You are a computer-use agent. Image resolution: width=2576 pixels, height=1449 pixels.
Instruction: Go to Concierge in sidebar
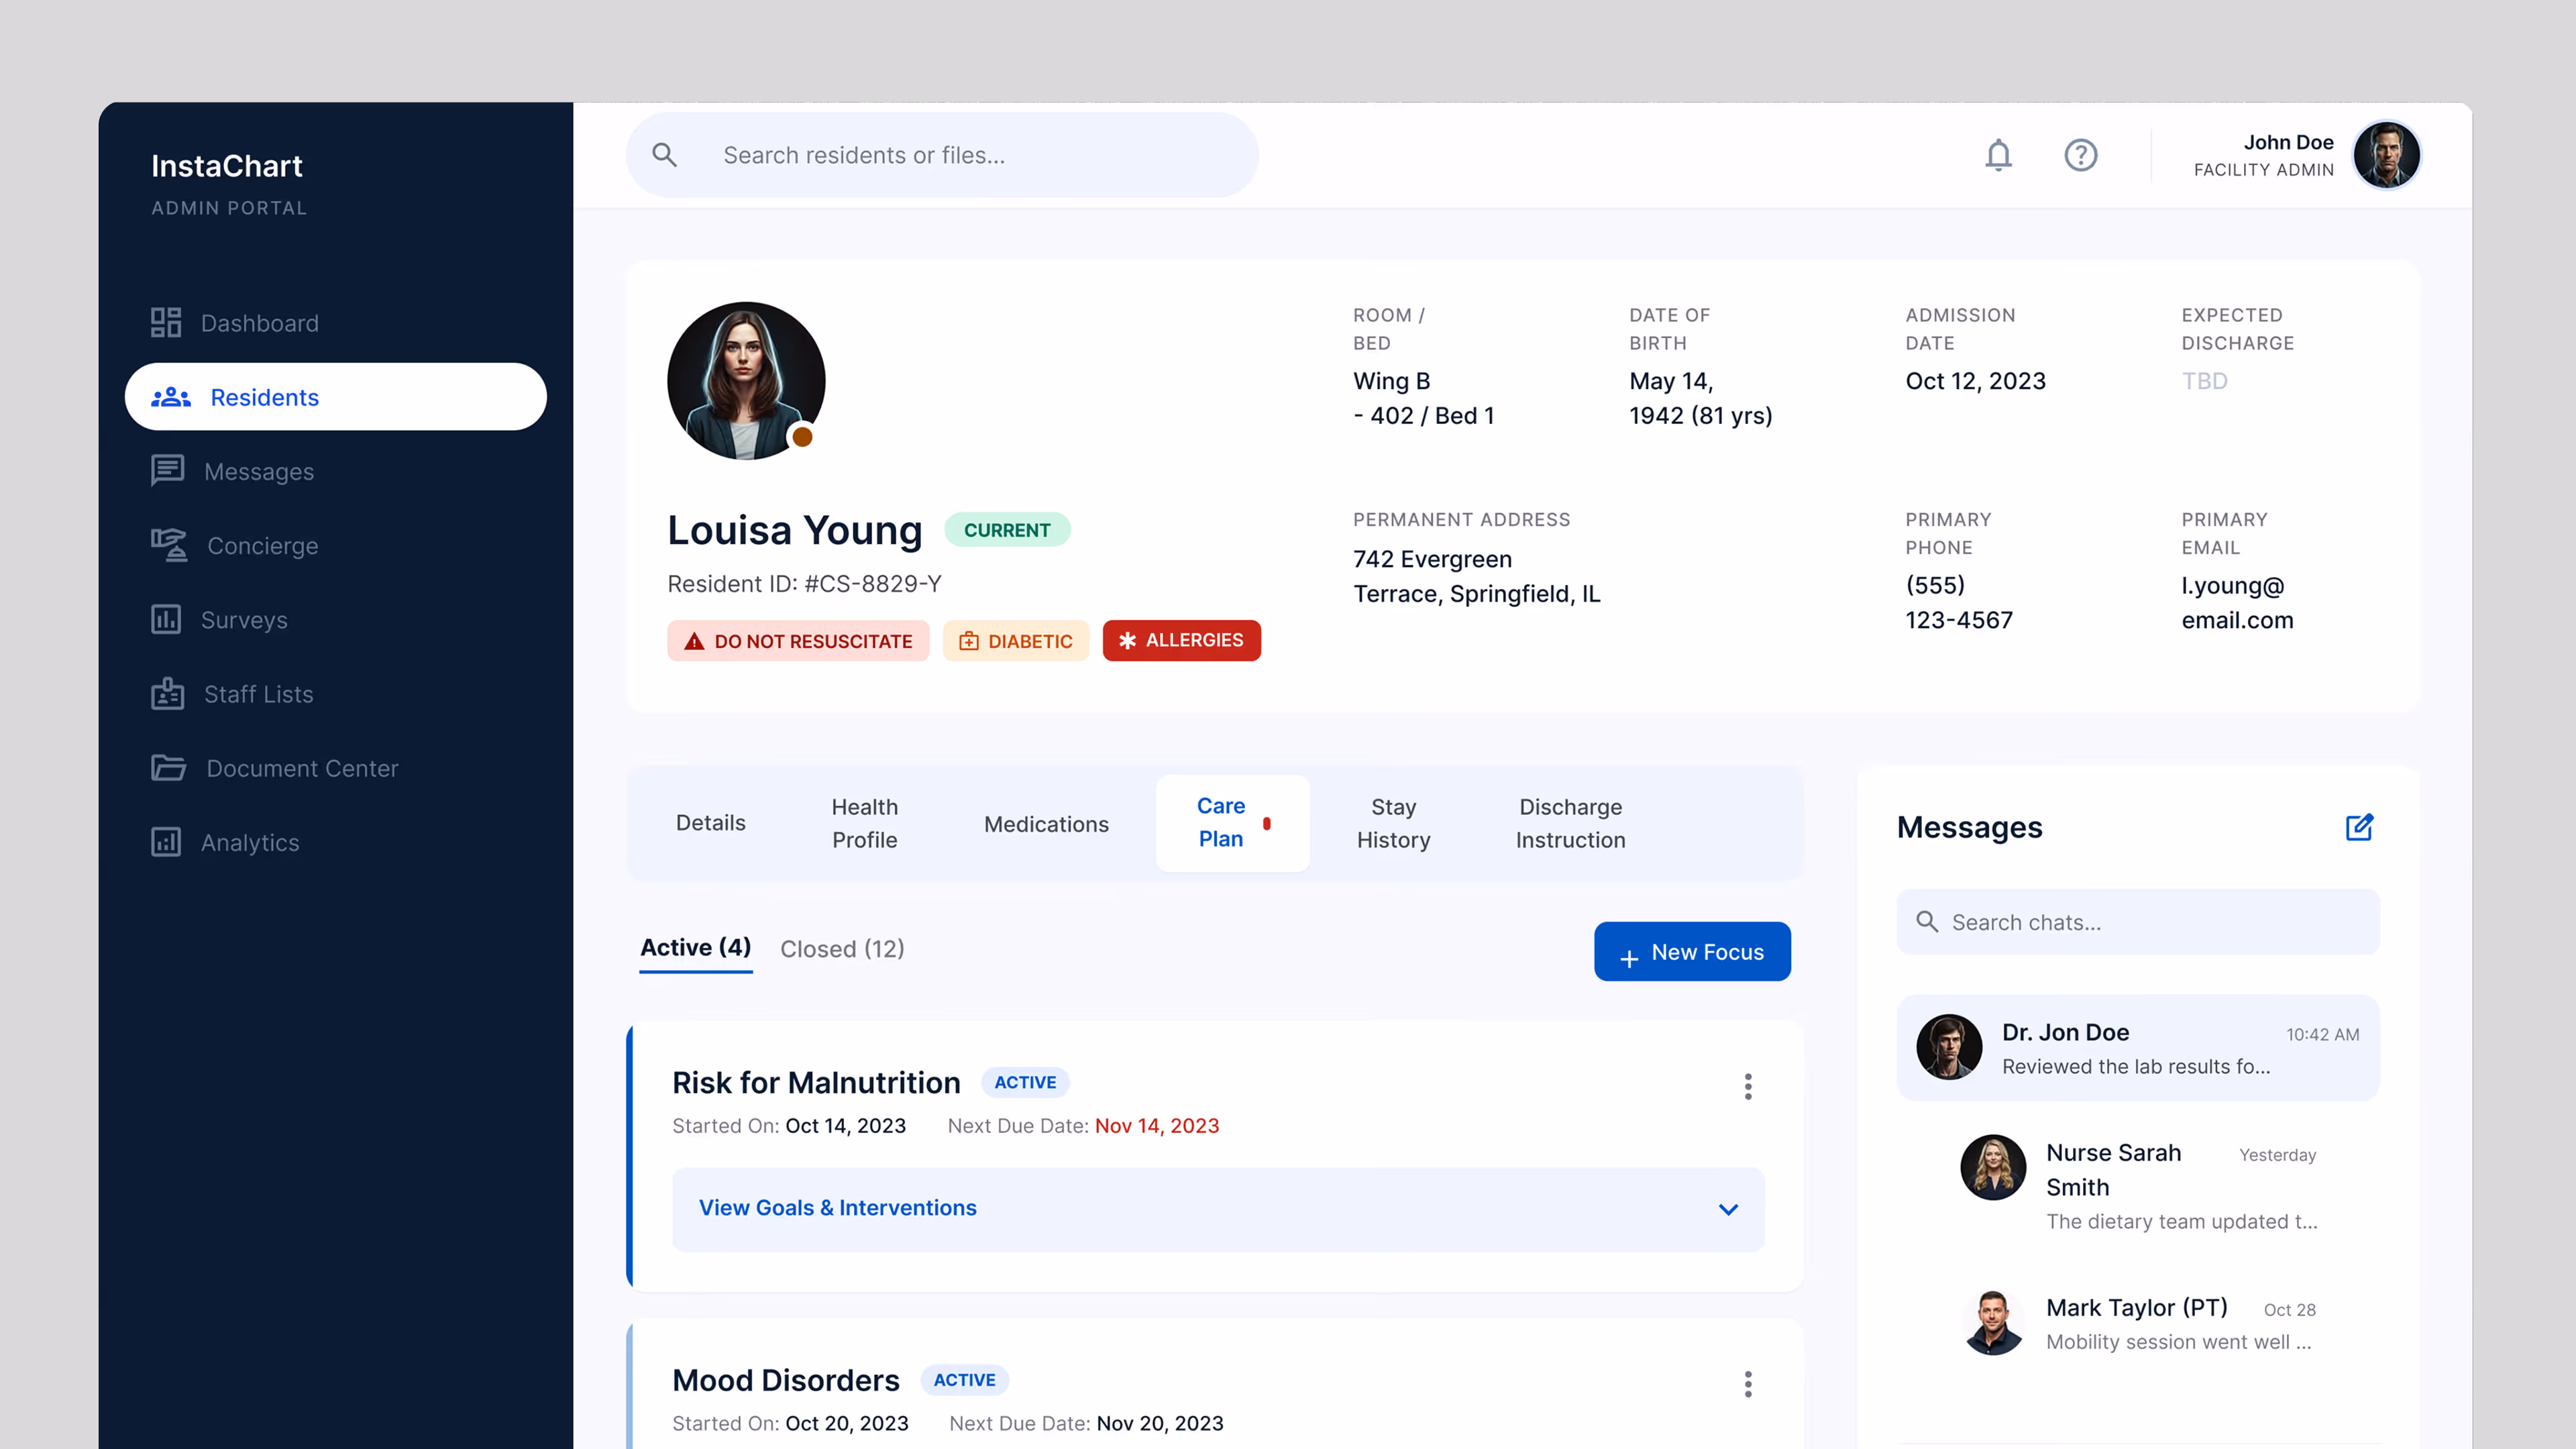pos(262,546)
